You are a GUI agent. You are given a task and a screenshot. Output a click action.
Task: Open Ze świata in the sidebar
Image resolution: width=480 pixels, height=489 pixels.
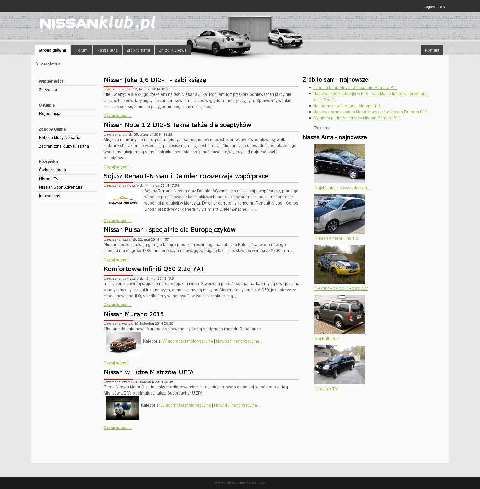pos(67,90)
